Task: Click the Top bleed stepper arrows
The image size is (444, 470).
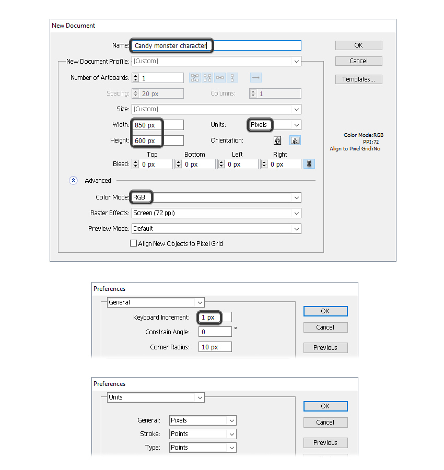Action: coord(136,164)
